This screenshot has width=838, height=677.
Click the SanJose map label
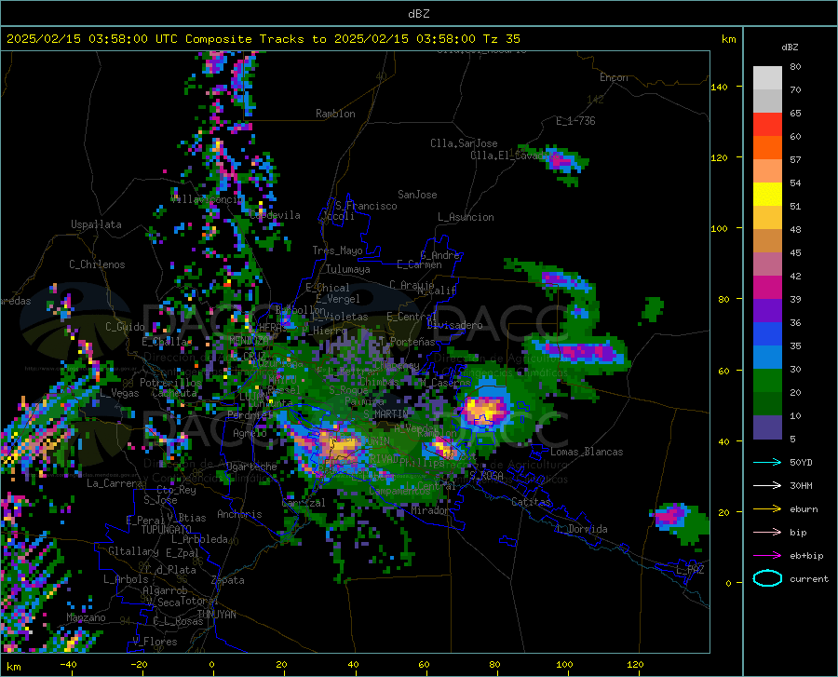417,195
